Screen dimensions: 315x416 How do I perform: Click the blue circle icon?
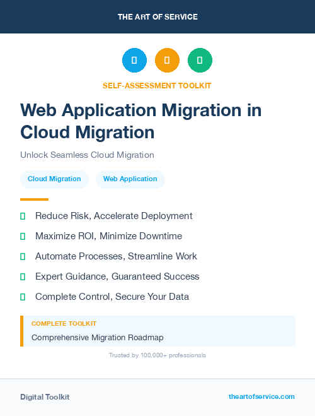pyautogui.click(x=134, y=60)
